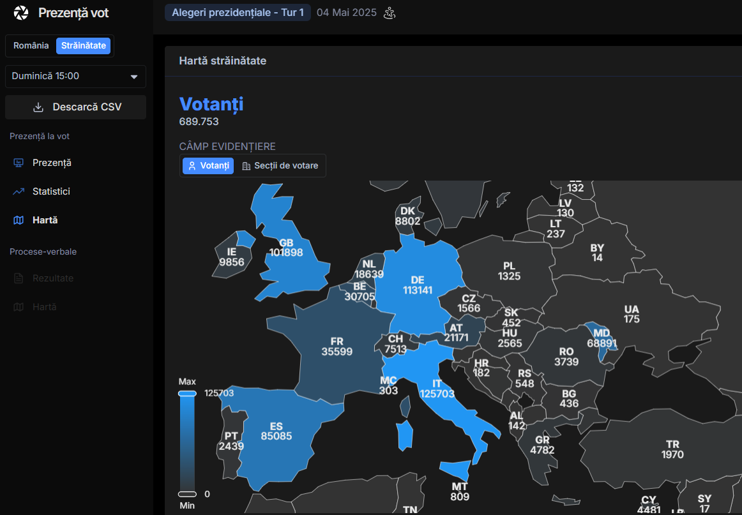The height and width of the screenshot is (515, 742).
Task: Open Alegeri prezidențiale - Tur 1 selector
Action: (238, 13)
